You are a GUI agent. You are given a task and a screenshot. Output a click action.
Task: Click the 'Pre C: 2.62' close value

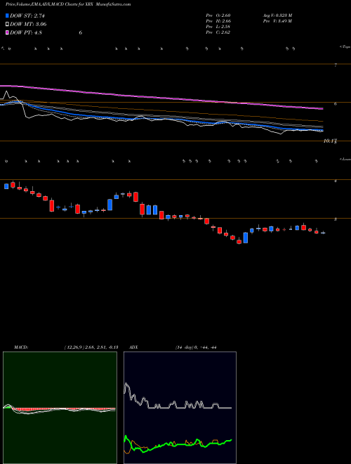coord(218,32)
